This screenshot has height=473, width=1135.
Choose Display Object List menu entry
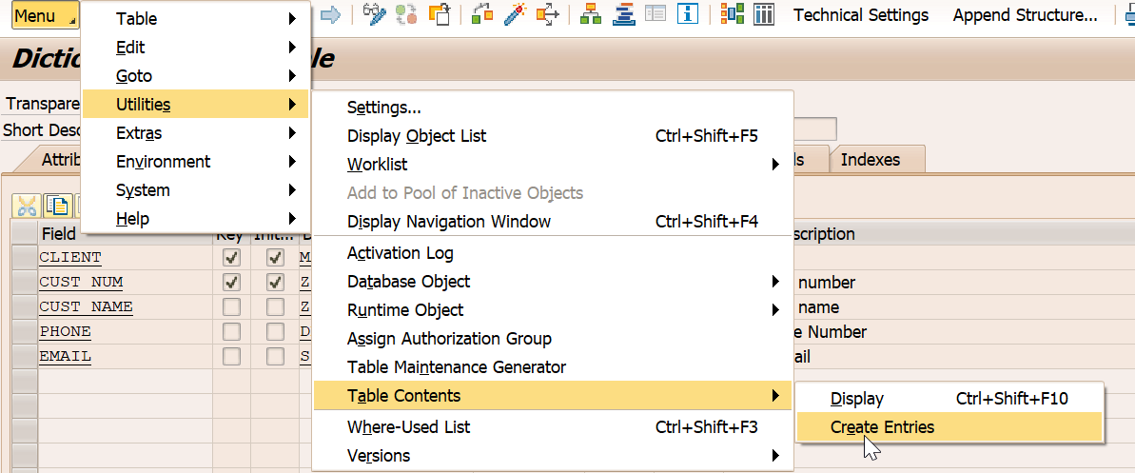point(553,136)
